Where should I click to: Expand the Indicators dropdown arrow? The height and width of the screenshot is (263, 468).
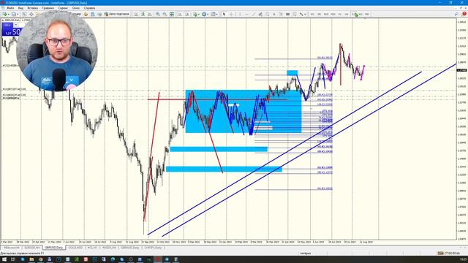(x=199, y=14)
